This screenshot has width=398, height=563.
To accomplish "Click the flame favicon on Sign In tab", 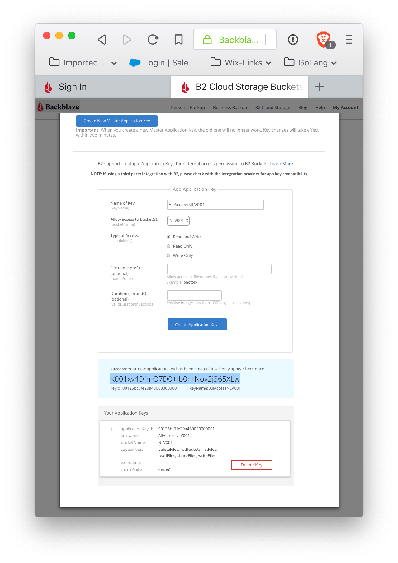I will pos(48,87).
